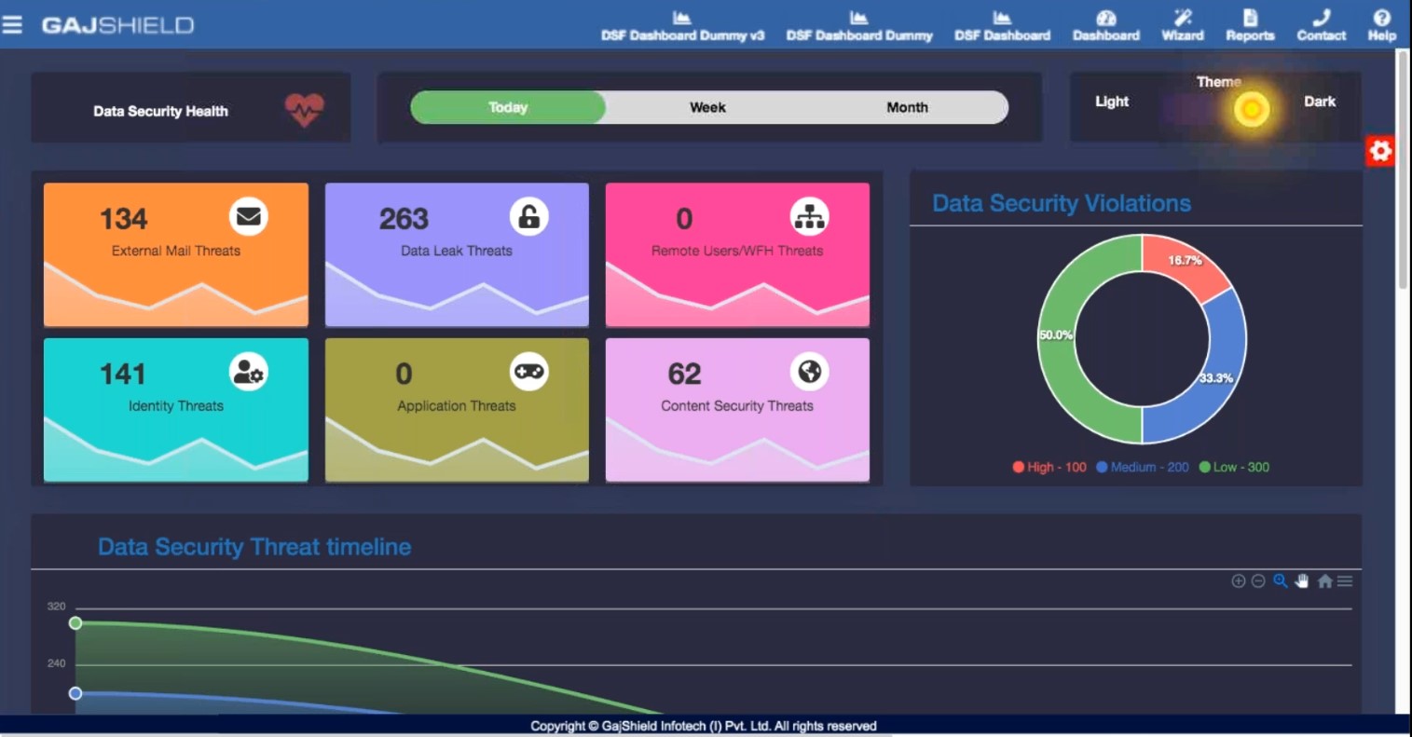The image size is (1412, 737).
Task: Open DSF Dashboard Dummy page
Action: click(x=858, y=26)
